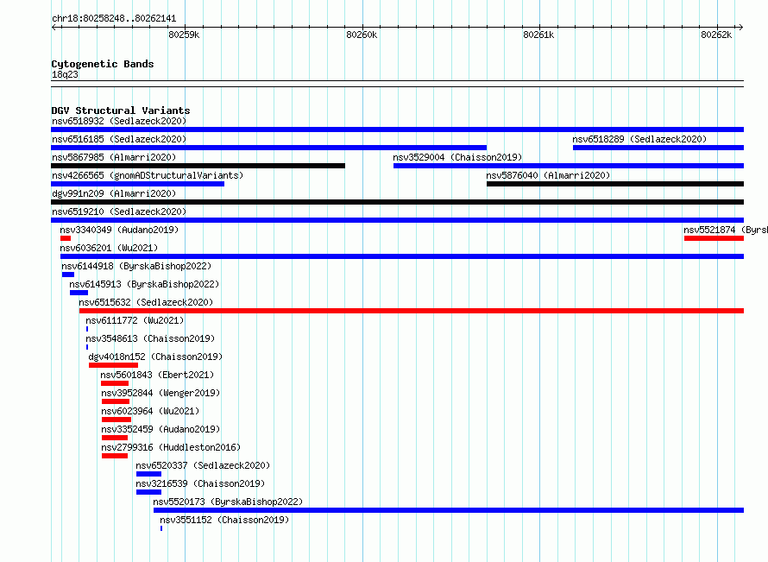Viewport: 768px width, 562px height.
Task: Select nsv3352459 (Audano2019) label
Action: [x=161, y=429]
